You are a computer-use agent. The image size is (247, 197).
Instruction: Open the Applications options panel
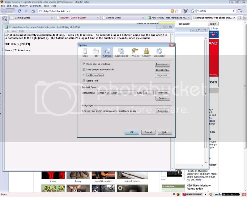[x=121, y=52]
